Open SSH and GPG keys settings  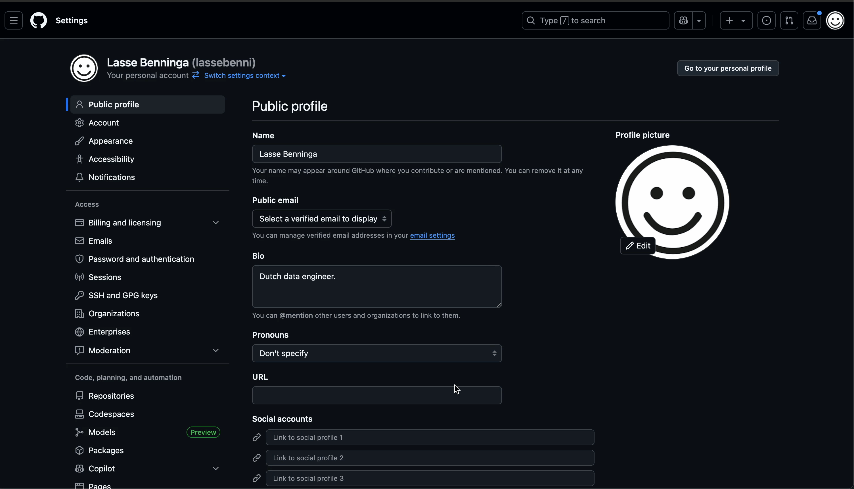(x=123, y=295)
